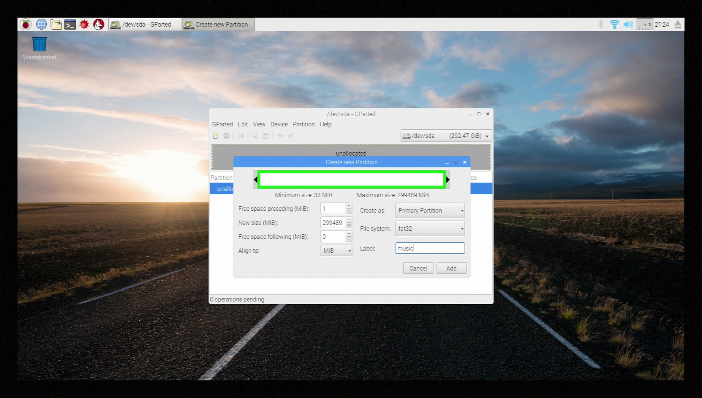This screenshot has height=398, width=702.
Task: Click the New partition toolbar icon
Action: point(216,136)
